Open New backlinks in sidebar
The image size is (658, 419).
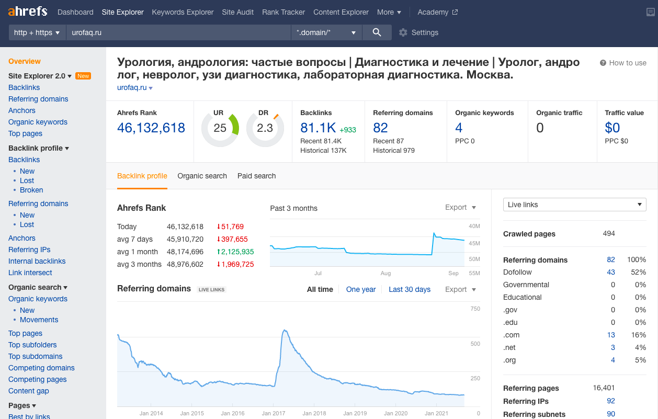[27, 171]
